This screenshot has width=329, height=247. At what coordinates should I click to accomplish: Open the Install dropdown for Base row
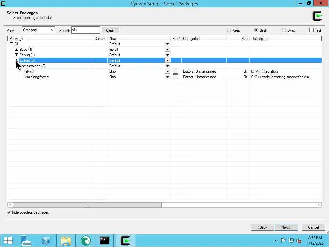(167, 50)
